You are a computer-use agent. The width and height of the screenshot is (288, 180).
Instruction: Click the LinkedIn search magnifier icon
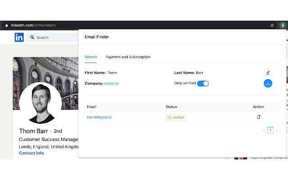[32, 37]
